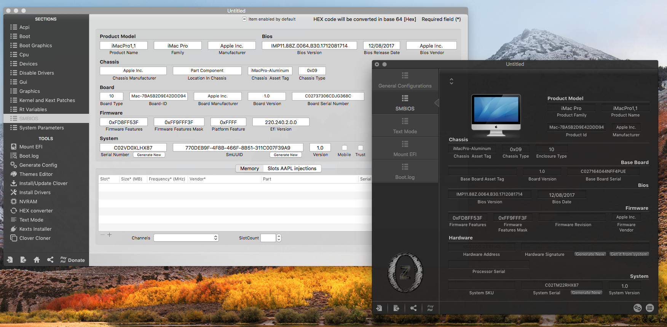Click the swap arrows icon in dark window
The width and height of the screenshot is (667, 327).
point(637,308)
